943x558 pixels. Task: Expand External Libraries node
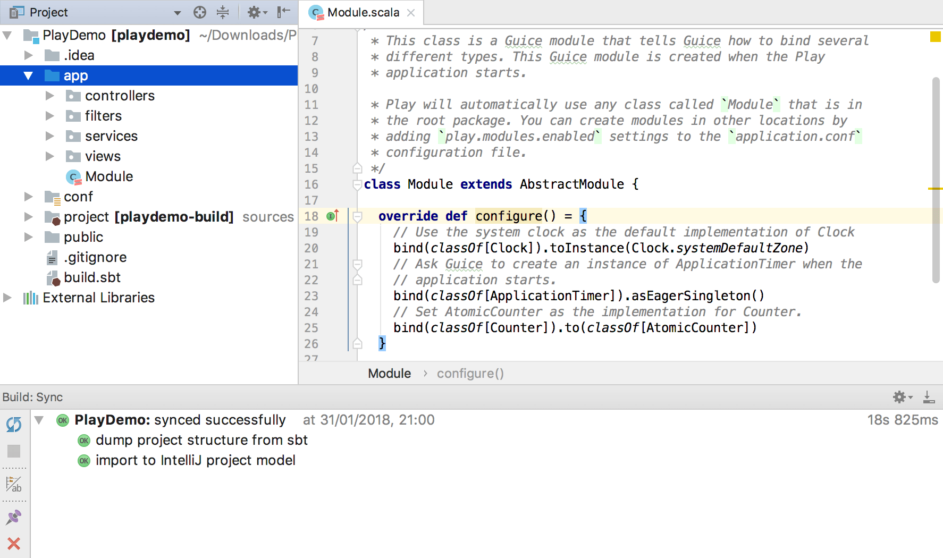[x=7, y=298]
